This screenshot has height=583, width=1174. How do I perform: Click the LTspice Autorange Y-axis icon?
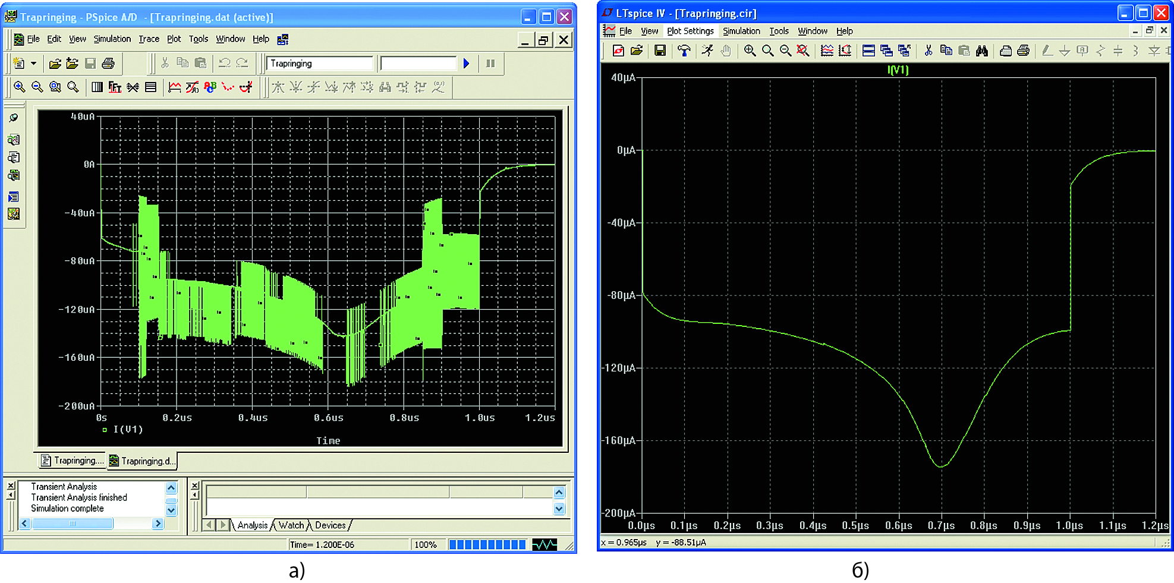click(845, 51)
